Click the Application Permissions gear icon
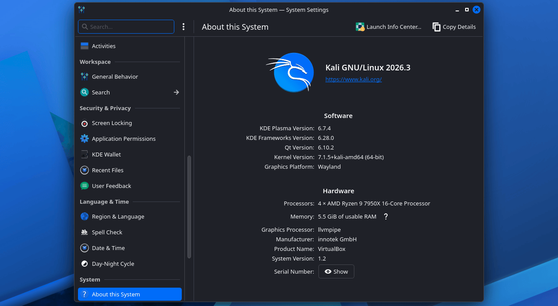 click(85, 139)
